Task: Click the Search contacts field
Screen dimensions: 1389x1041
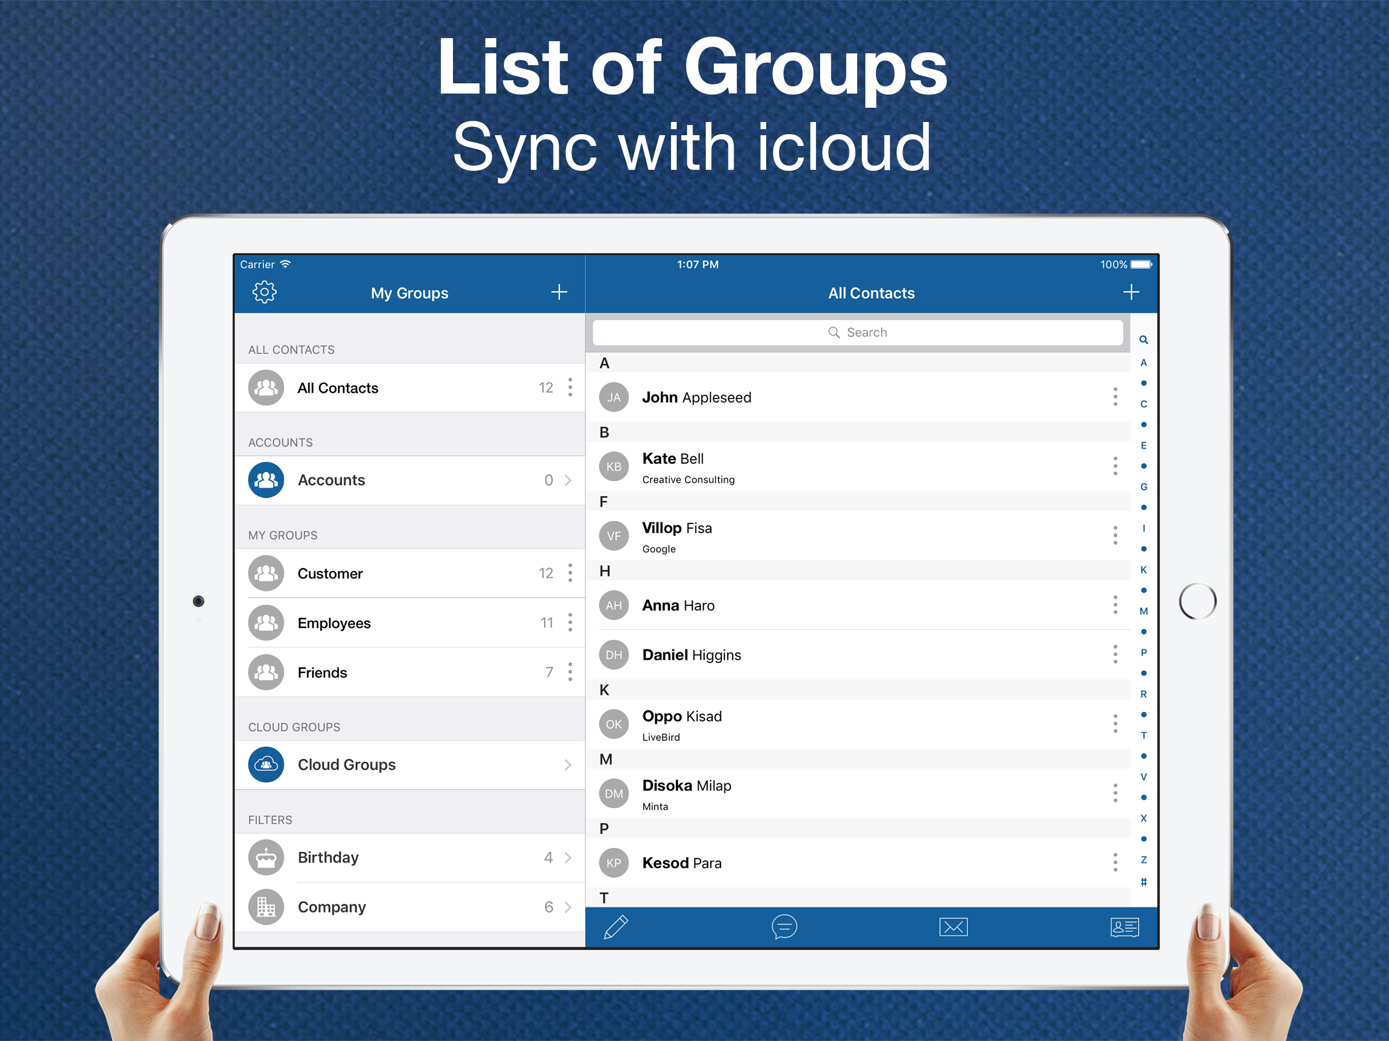Action: 857,332
